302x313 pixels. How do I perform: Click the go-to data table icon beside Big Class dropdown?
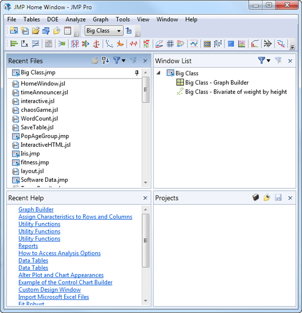129,31
